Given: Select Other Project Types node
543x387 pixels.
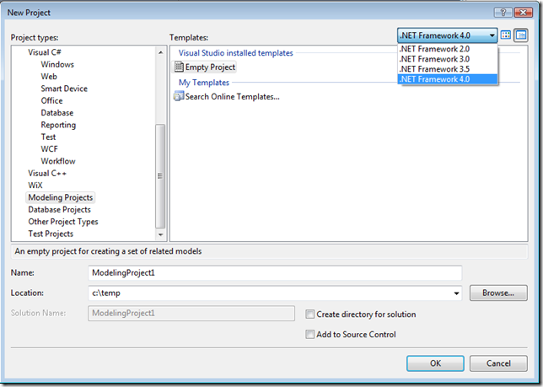Looking at the screenshot, I should [x=63, y=222].
